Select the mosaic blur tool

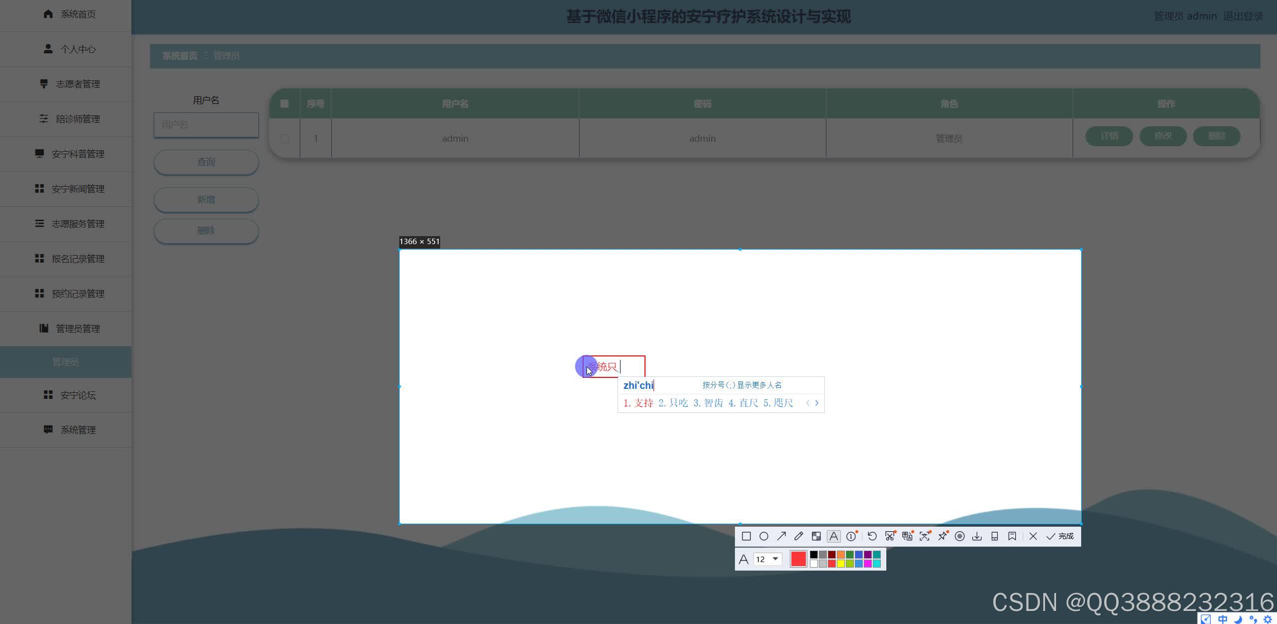coord(816,536)
